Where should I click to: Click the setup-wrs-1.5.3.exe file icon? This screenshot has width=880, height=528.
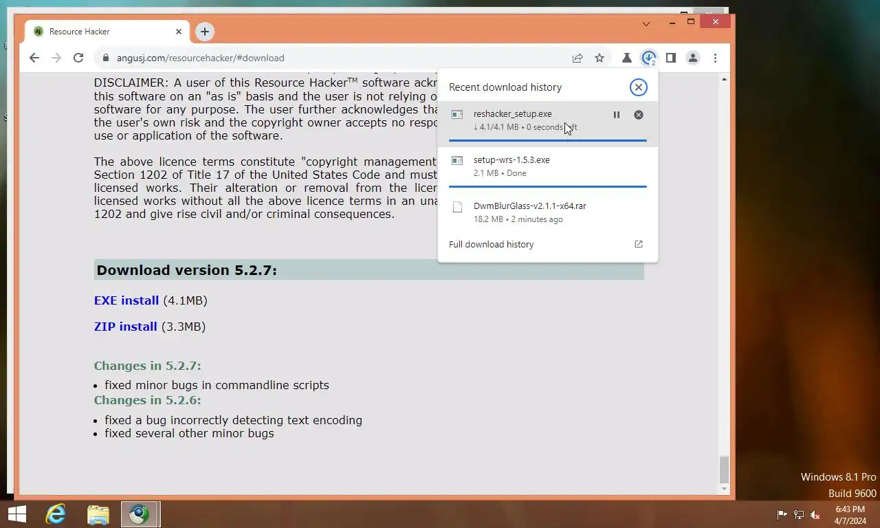[457, 161]
